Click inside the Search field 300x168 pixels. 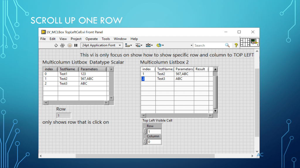[x=209, y=45]
